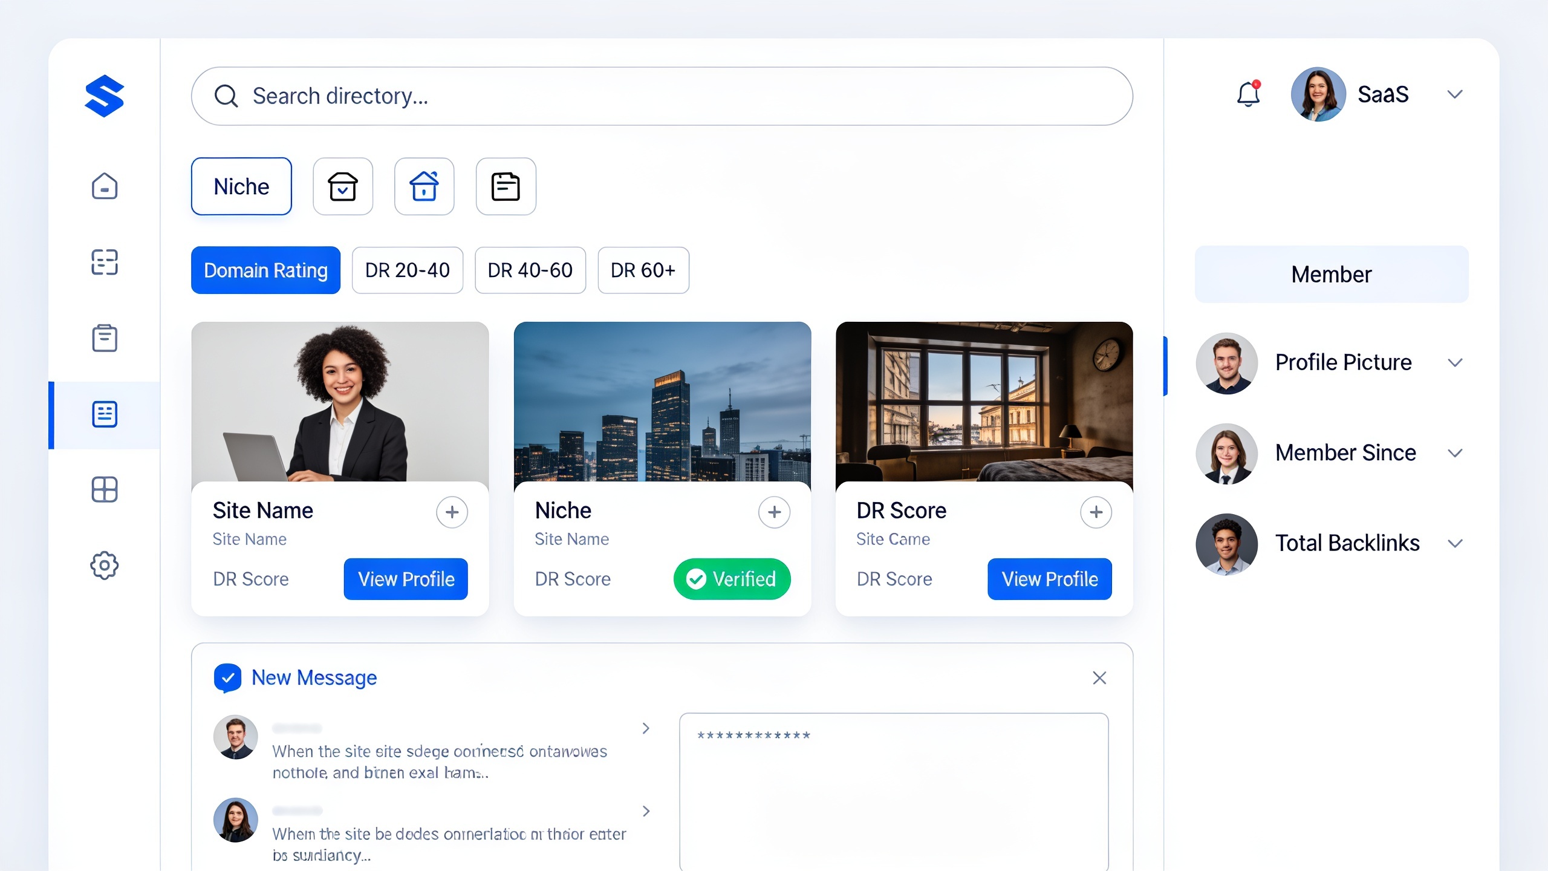Select the note card filter icon
The width and height of the screenshot is (1548, 871).
coord(506,186)
